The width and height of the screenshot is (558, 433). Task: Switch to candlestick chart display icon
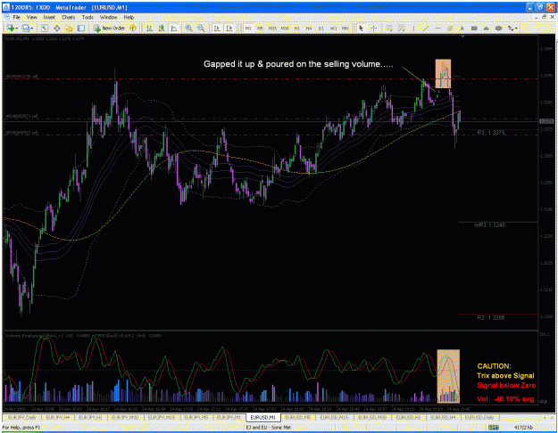pos(162,28)
